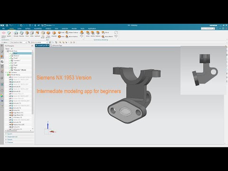This screenshot has width=228, height=171.
Task: Select the Delete Face tool
Action: tap(93, 34)
